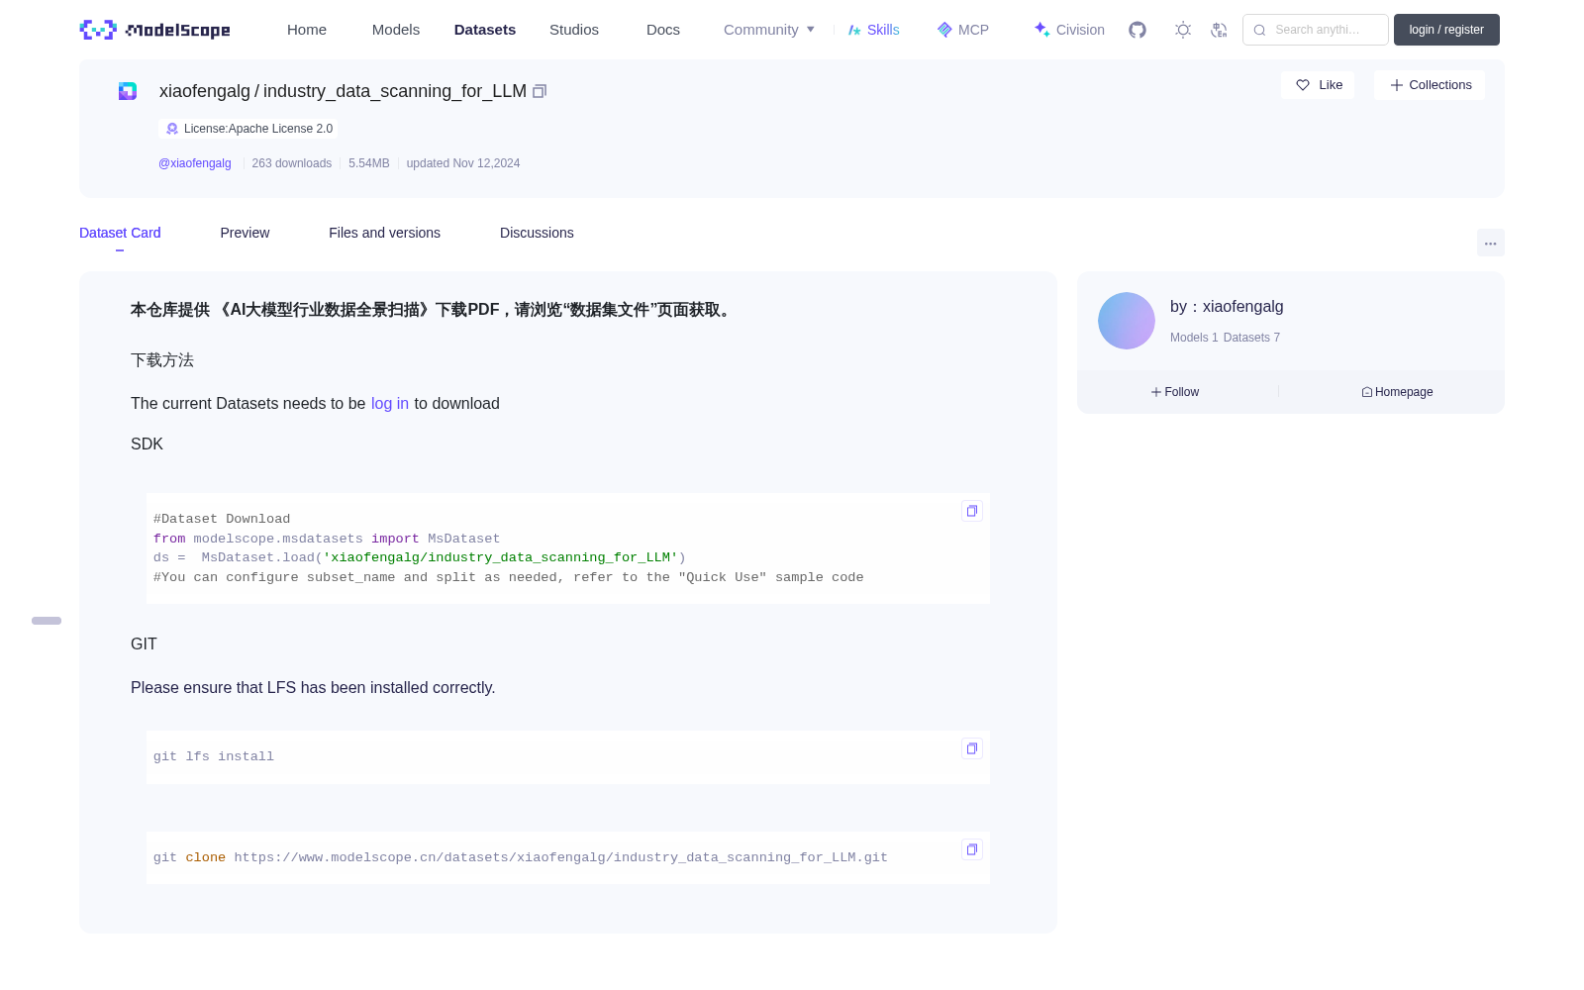Viewport: 1584px width, 990px height.
Task: Click the xiaofengalg owner name in title
Action: (205, 91)
